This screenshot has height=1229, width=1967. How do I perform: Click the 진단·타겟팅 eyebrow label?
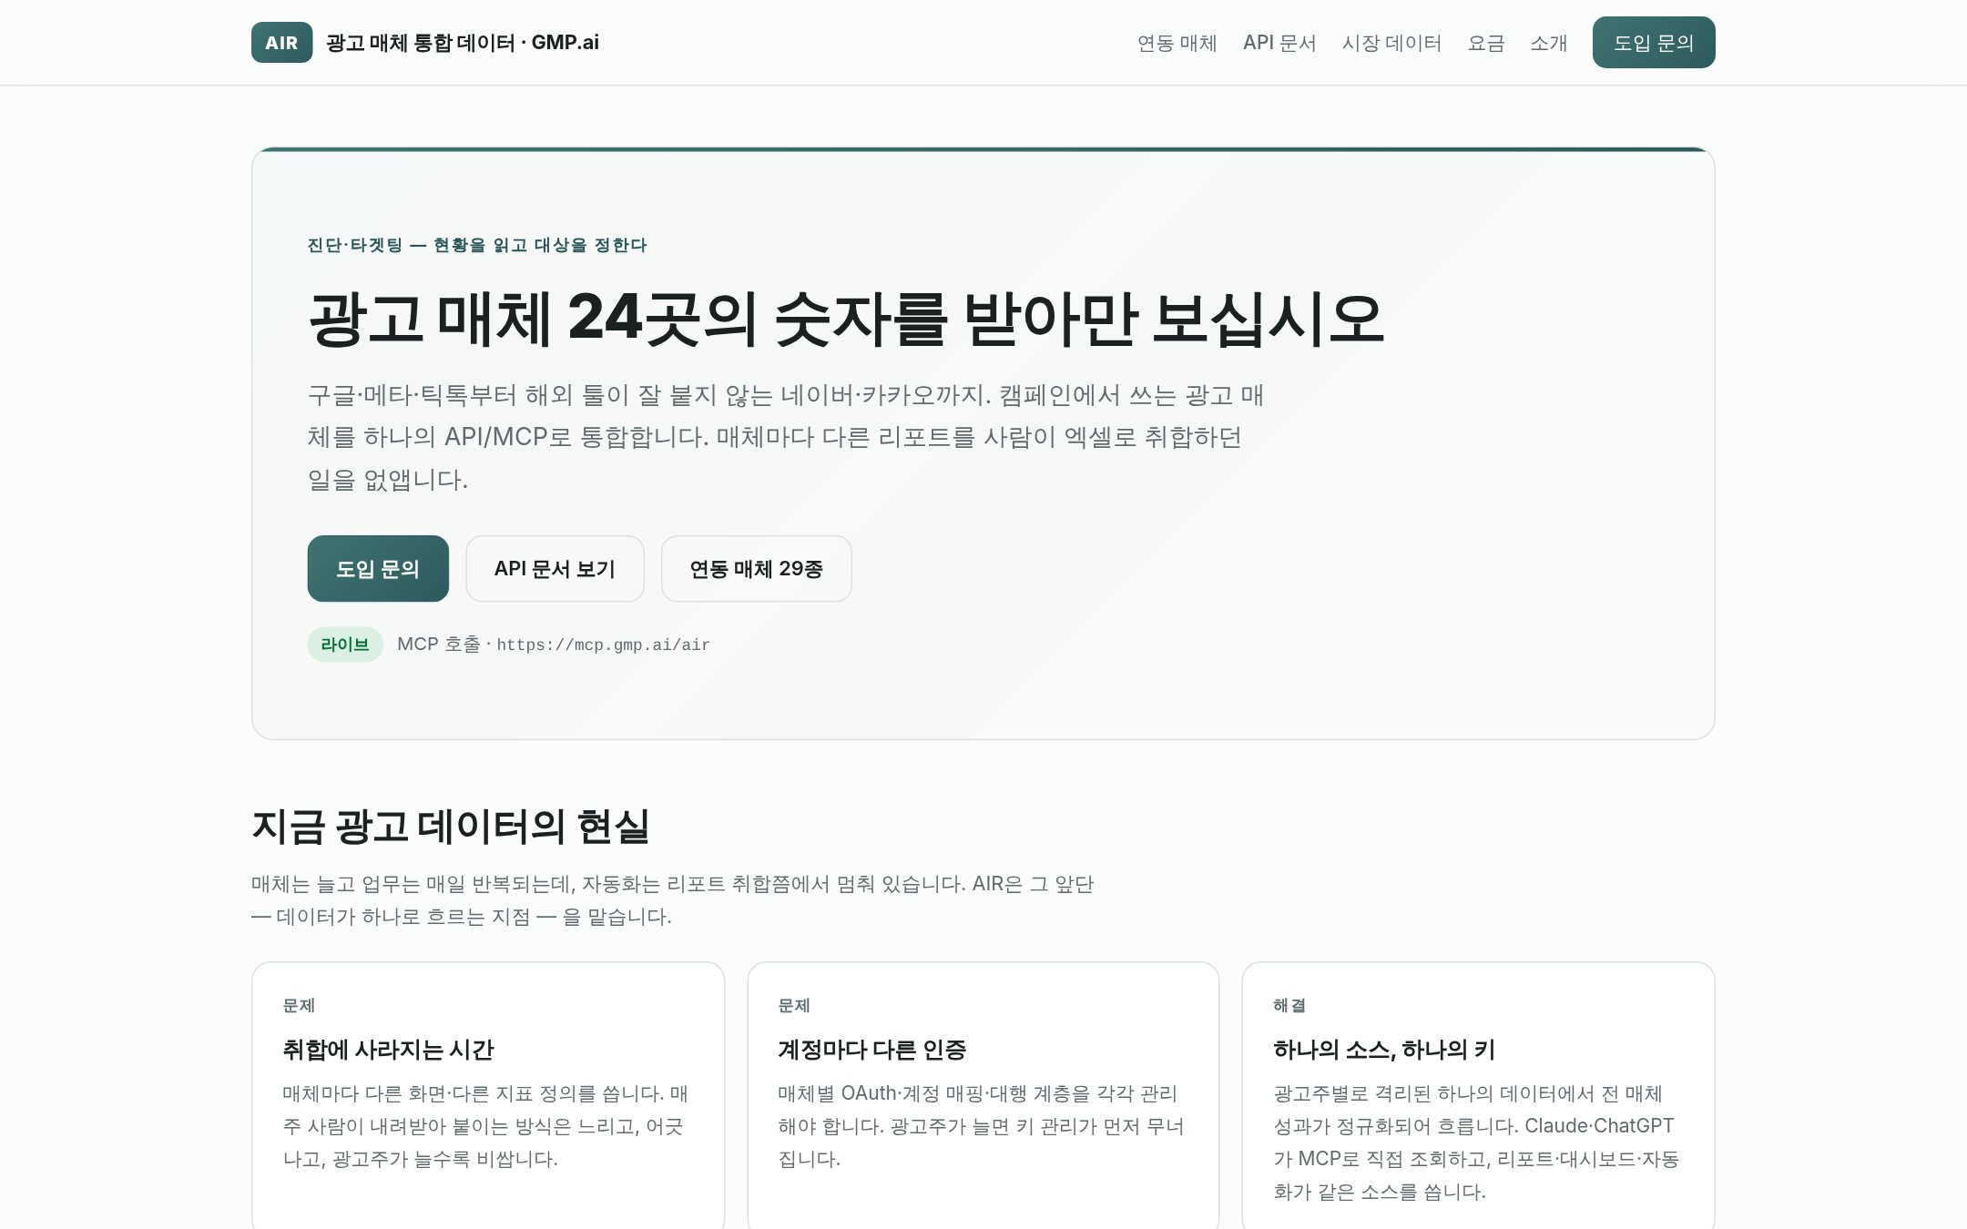(477, 245)
